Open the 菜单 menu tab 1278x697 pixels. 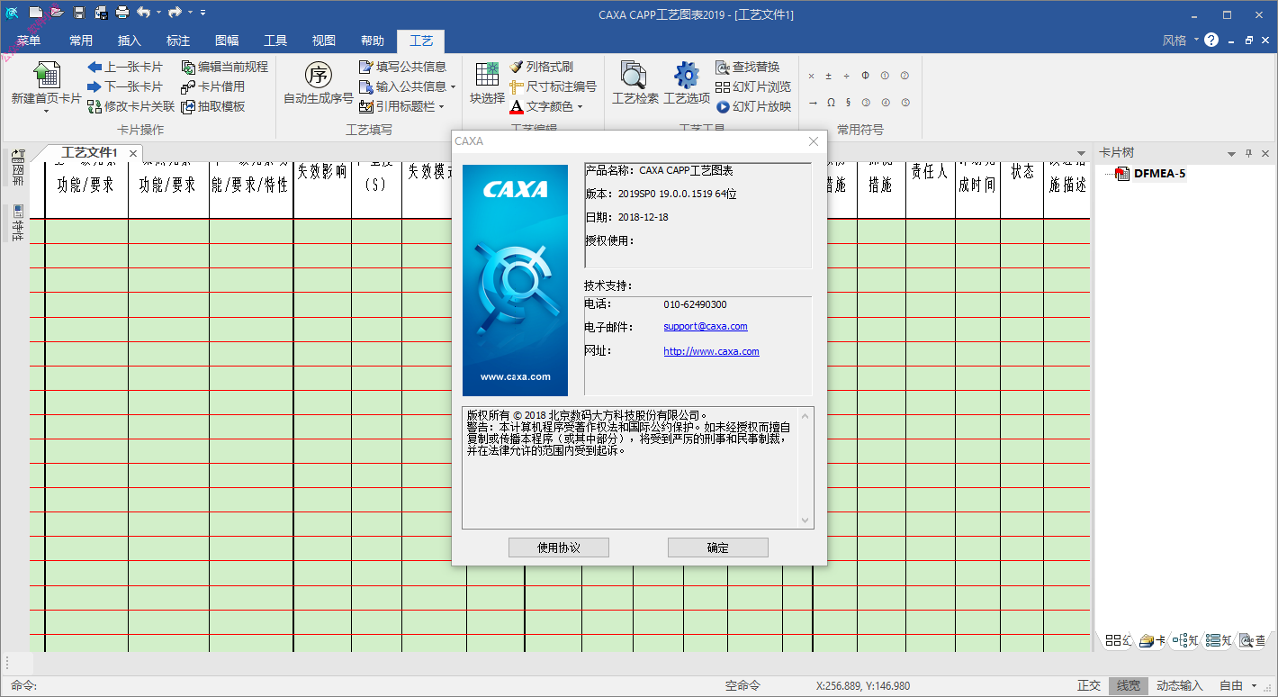pos(29,41)
